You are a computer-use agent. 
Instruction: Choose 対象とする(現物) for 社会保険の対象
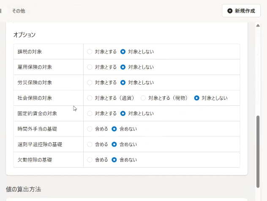click(x=143, y=98)
